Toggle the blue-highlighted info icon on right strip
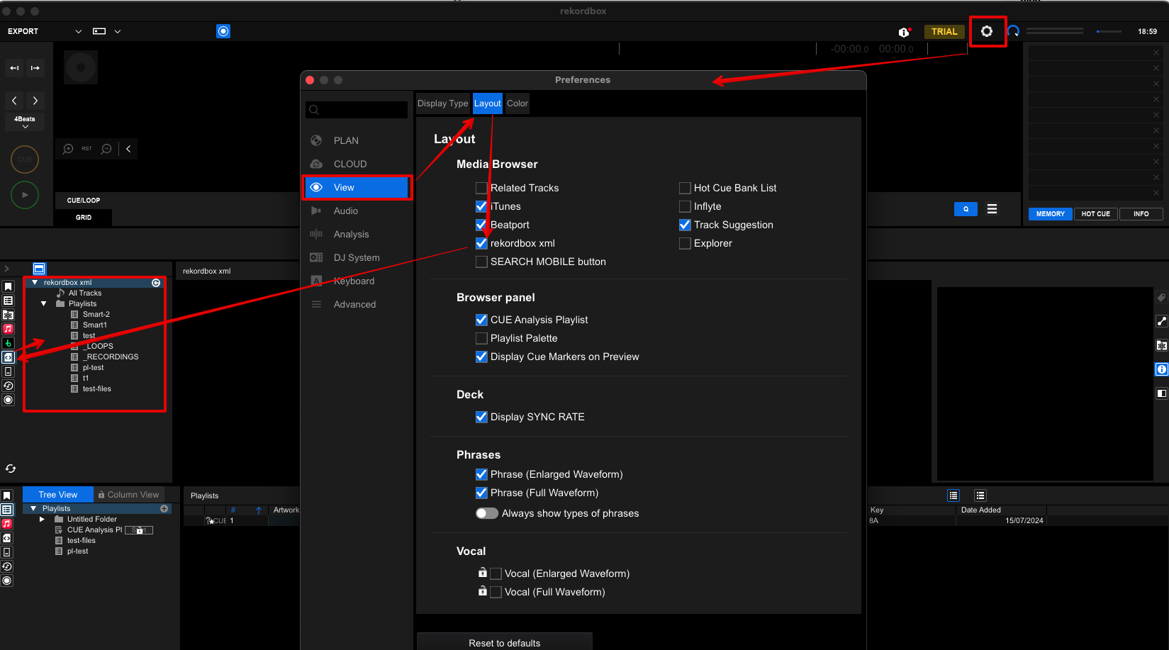Viewport: 1169px width, 650px height. pos(1161,369)
